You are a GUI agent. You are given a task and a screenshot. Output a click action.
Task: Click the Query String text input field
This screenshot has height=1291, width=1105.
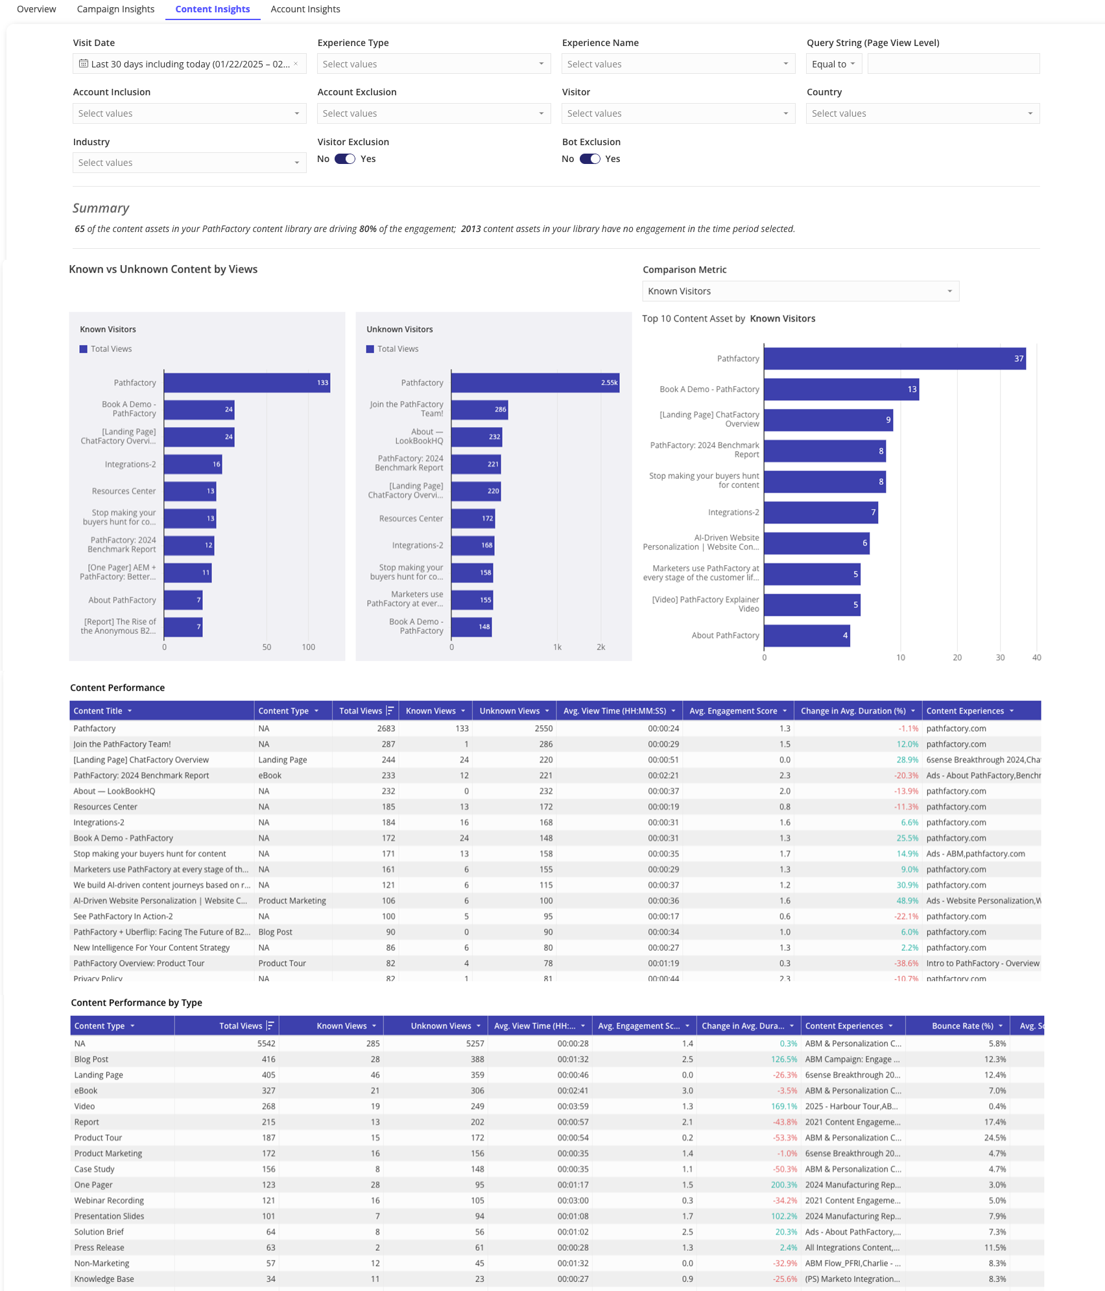(953, 64)
